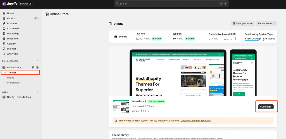Viewport: 286px width, 139px height.
Task: Click the Summer '25 badge
Action: tap(26, 4)
